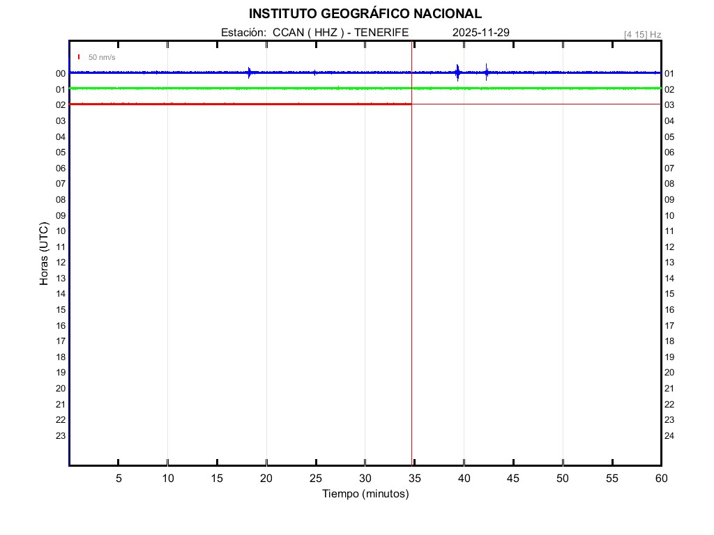The height and width of the screenshot is (535, 714).
Task: Click hour label 23 on left axis
Action: 61,436
